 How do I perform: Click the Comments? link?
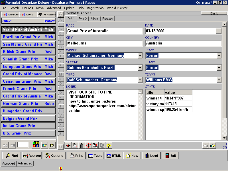[204, 3]
